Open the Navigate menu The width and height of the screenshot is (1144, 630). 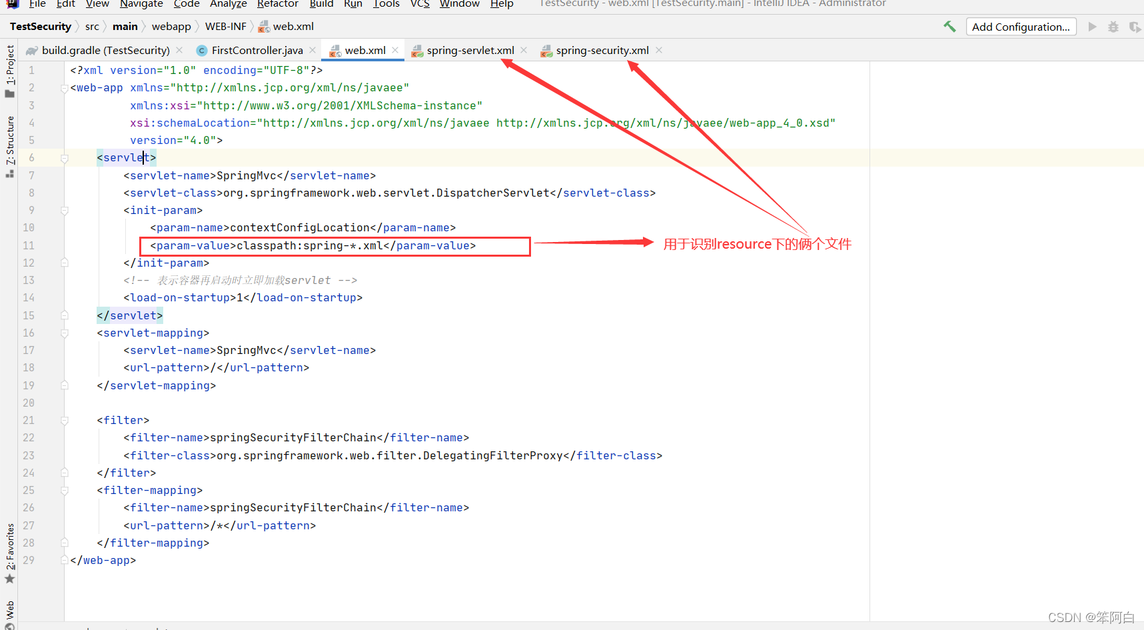[x=141, y=4]
